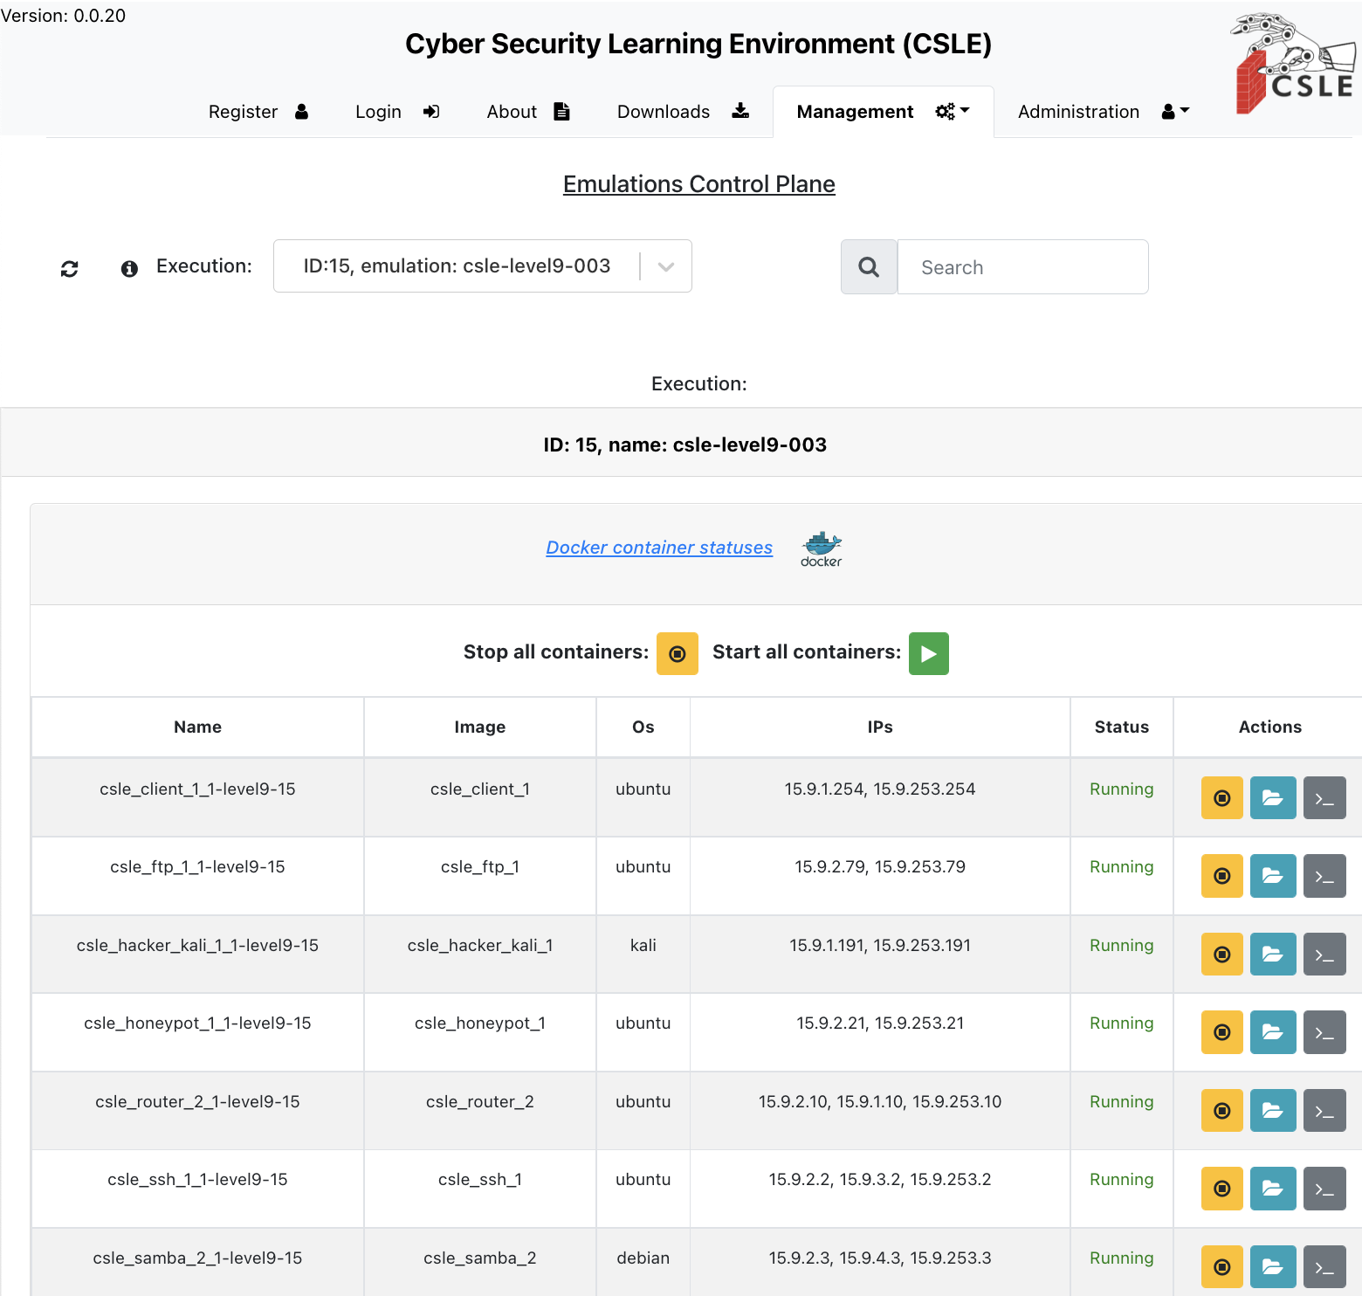Click the info icon beside Execution label
The height and width of the screenshot is (1296, 1362).
coord(129,268)
